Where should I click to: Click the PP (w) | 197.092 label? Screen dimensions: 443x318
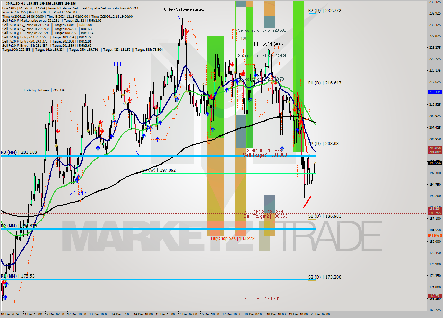click(x=159, y=170)
